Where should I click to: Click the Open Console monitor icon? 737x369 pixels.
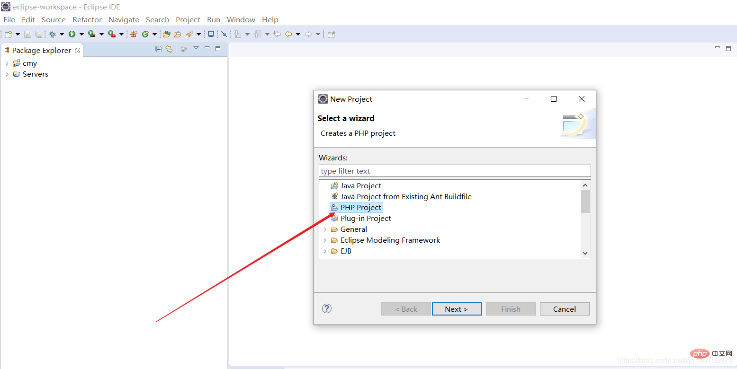pyautogui.click(x=211, y=34)
